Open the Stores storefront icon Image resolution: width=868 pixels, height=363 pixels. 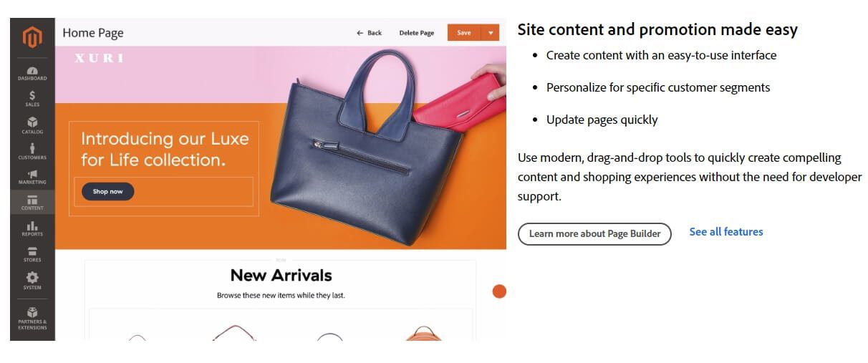[x=32, y=251]
